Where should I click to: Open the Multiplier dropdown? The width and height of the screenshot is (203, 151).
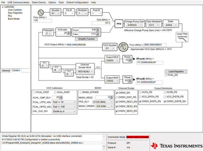click(82, 13)
